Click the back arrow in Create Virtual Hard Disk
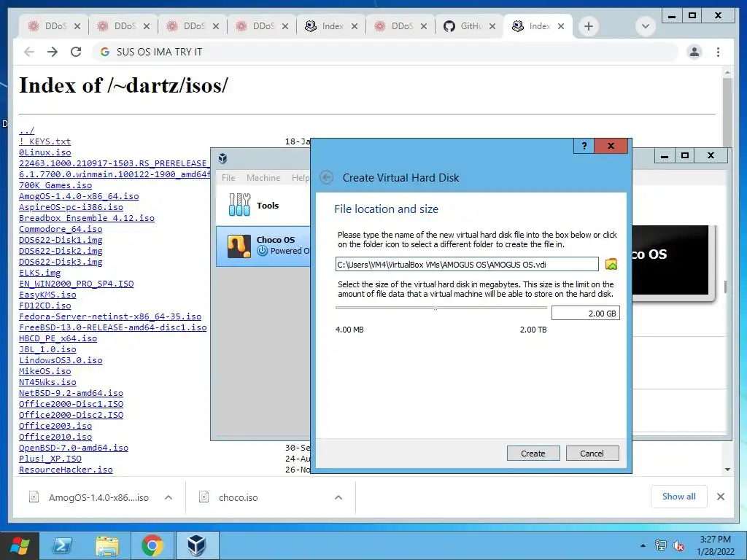This screenshot has width=747, height=560. pos(326,178)
